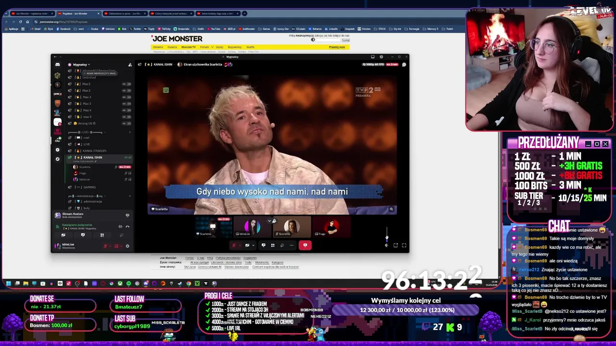Open browser tab list dropdown arrow
The width and height of the screenshot is (616, 346).
pyautogui.click(x=6, y=13)
